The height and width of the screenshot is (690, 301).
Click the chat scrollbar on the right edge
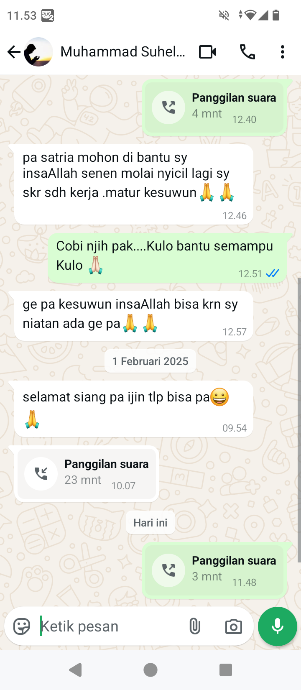coord(299,420)
